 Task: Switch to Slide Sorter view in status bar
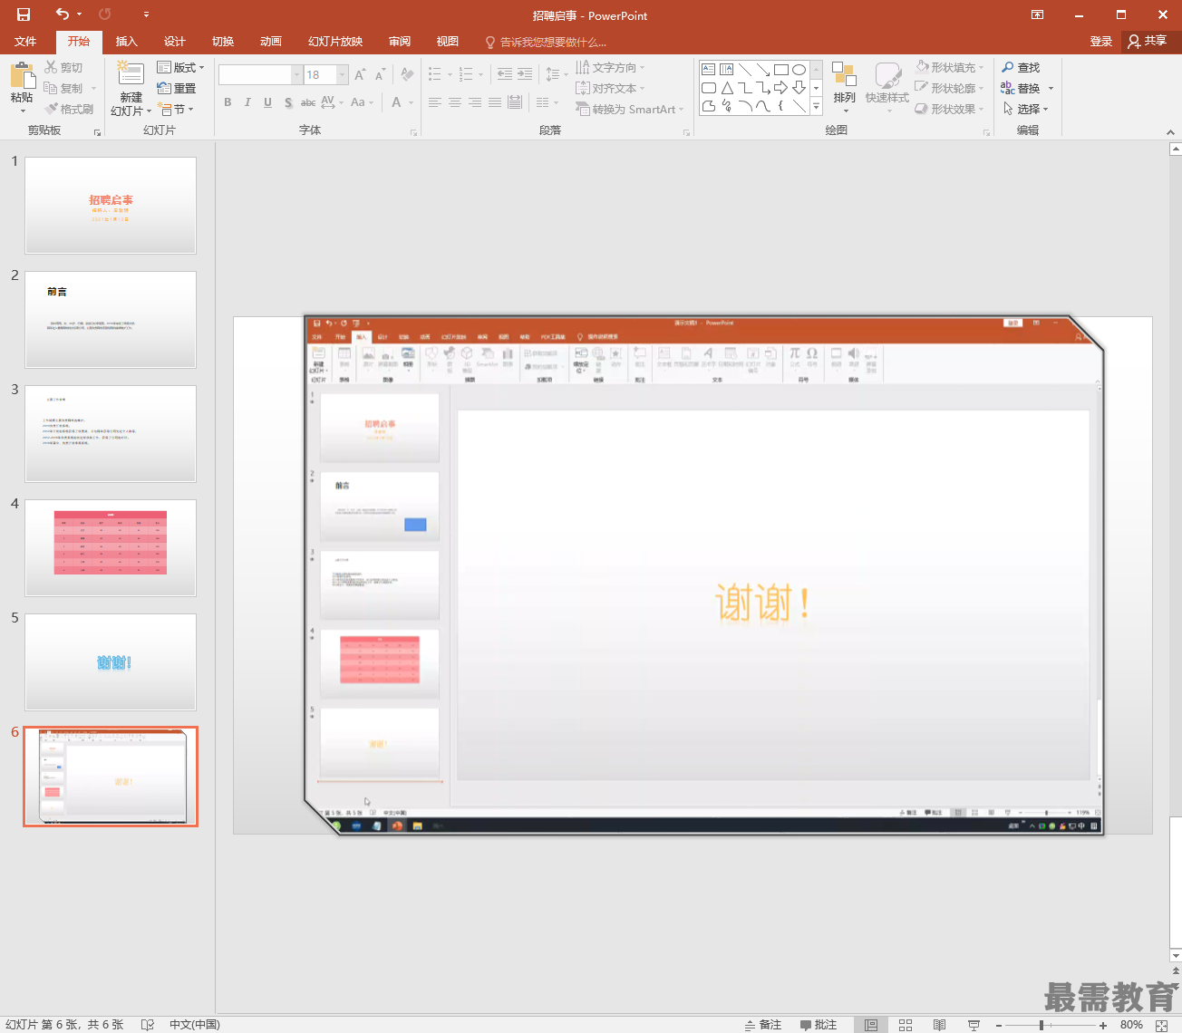(x=906, y=1025)
